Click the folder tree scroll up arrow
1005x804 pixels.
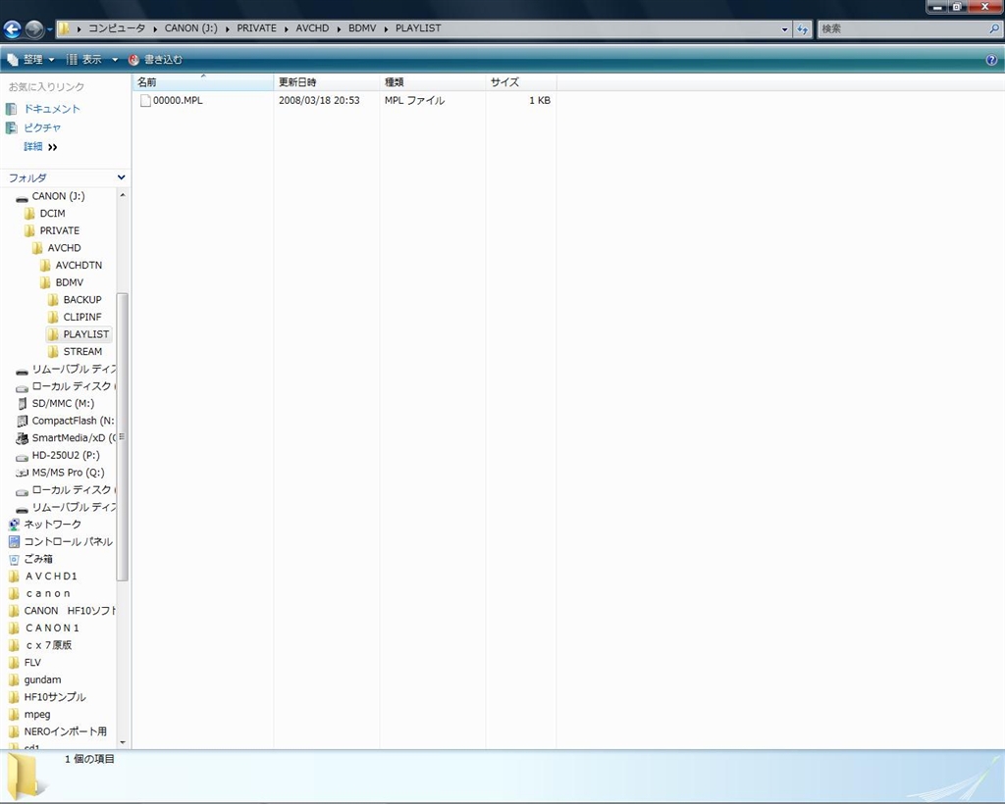point(123,194)
